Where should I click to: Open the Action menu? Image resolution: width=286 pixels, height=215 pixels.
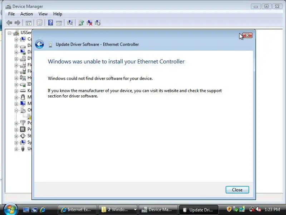pyautogui.click(x=26, y=14)
